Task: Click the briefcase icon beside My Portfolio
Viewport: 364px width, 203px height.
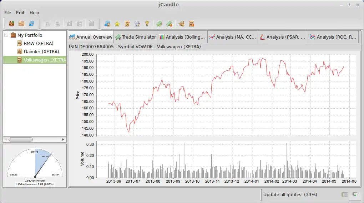Action: coord(13,35)
